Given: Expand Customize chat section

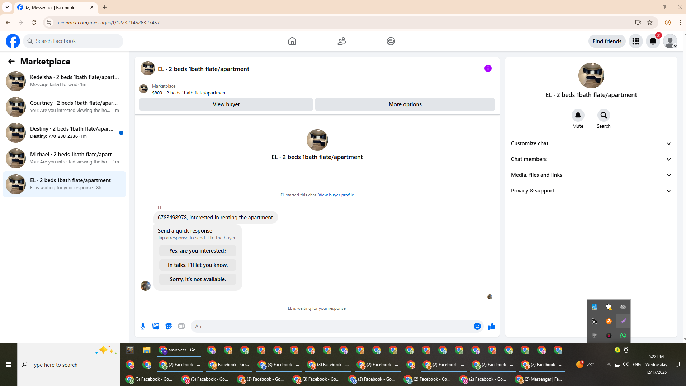Looking at the screenshot, I should click(x=591, y=143).
